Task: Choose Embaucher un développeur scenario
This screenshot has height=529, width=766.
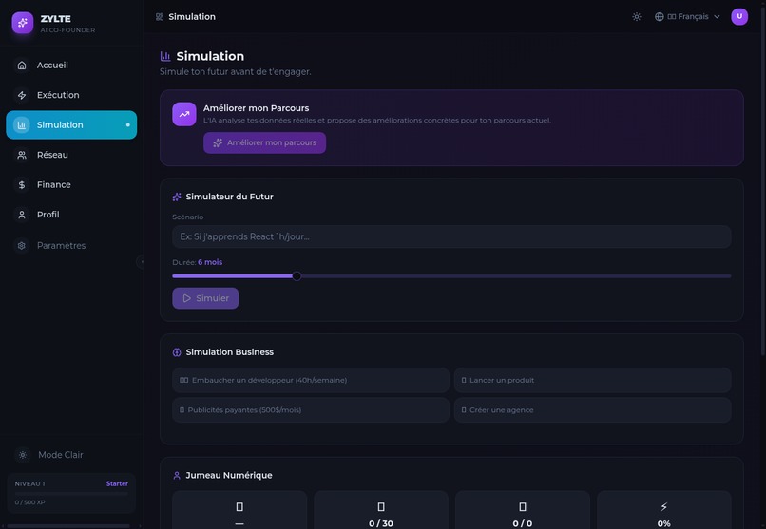Action: 311,380
